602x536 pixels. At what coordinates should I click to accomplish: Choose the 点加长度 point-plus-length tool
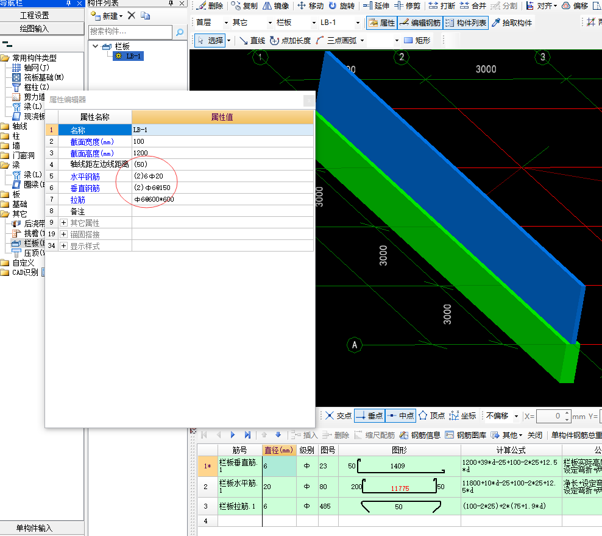click(290, 40)
